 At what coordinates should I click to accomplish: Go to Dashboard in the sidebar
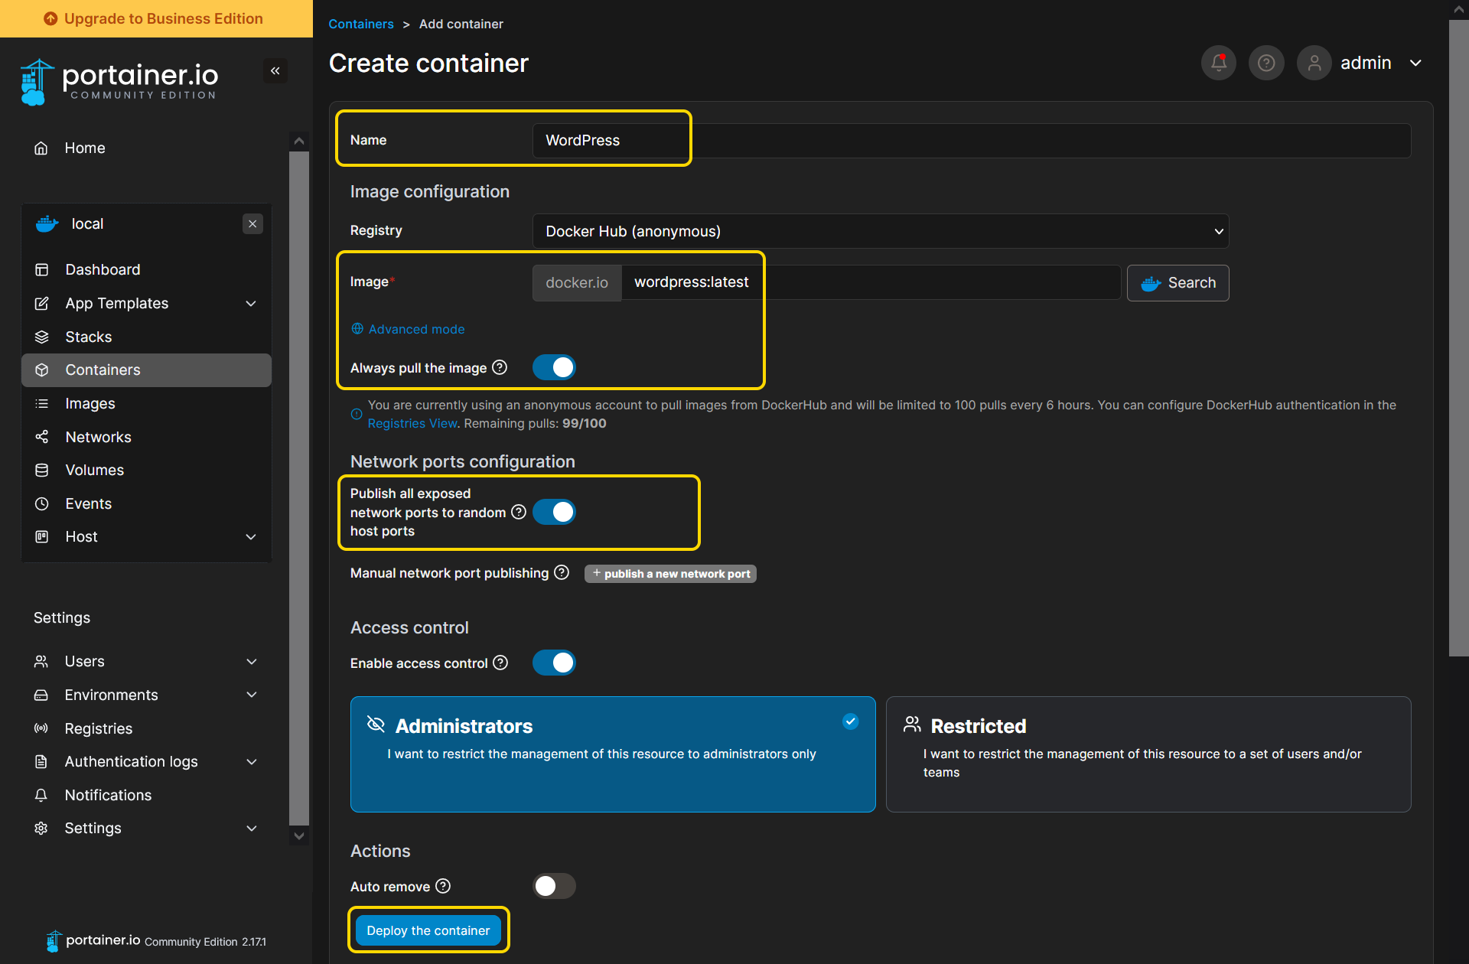tap(147, 270)
